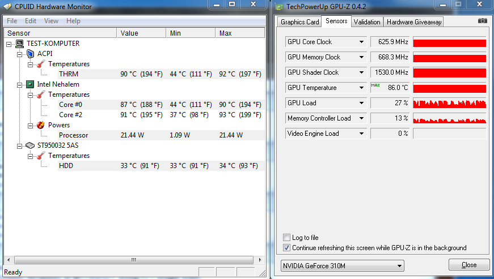
Task: Click the GPU Temperature red graph bar
Action: coord(449,88)
